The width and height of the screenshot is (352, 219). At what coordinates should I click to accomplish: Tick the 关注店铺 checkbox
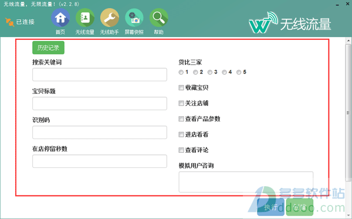pyautogui.click(x=181, y=103)
